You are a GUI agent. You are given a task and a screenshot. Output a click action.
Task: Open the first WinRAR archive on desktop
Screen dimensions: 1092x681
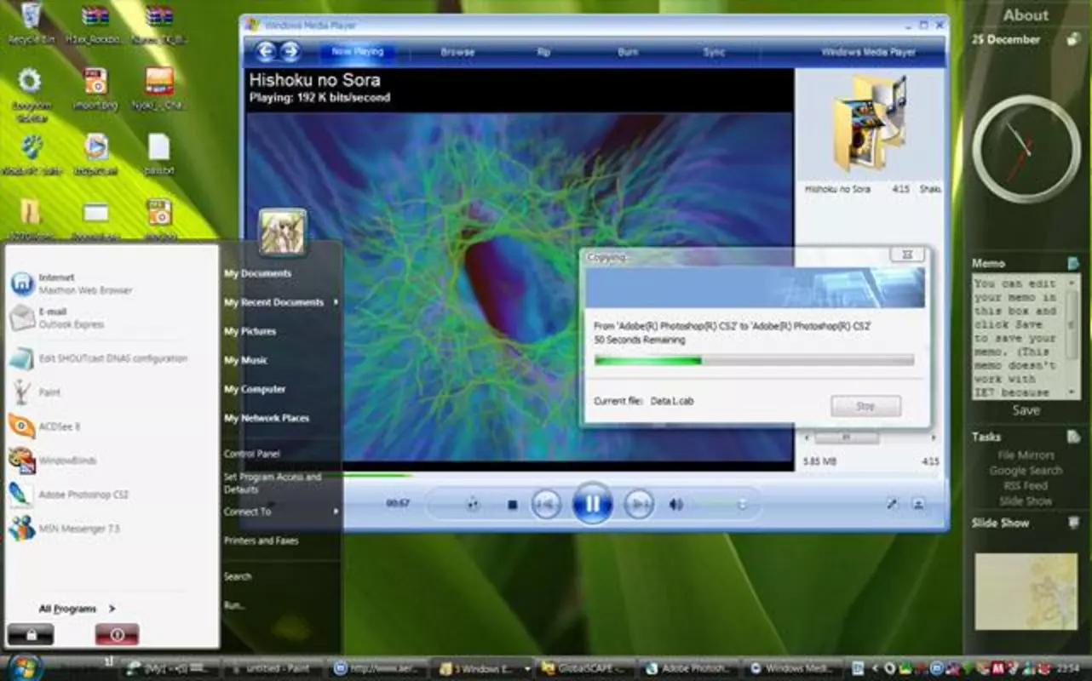tap(95, 23)
